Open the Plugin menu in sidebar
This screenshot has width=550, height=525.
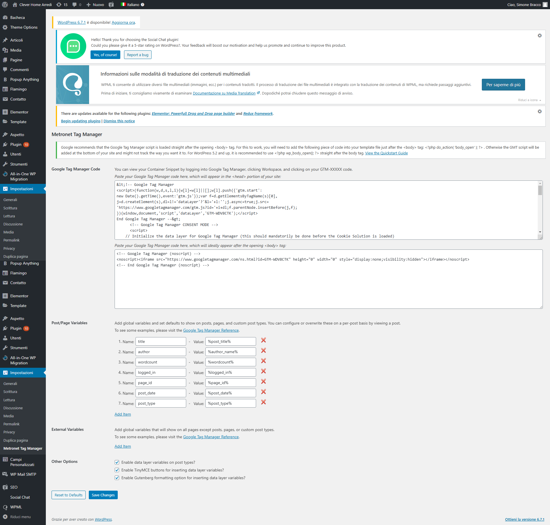[x=16, y=144]
